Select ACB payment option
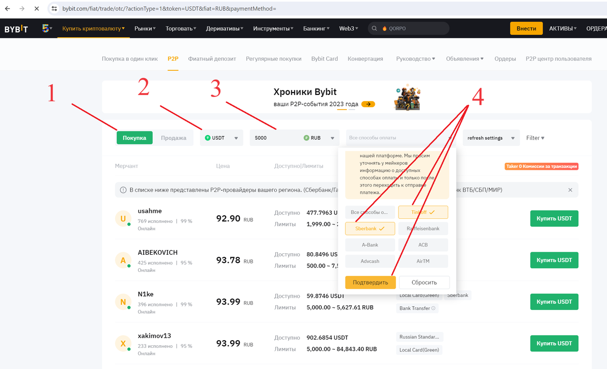 pyautogui.click(x=423, y=245)
